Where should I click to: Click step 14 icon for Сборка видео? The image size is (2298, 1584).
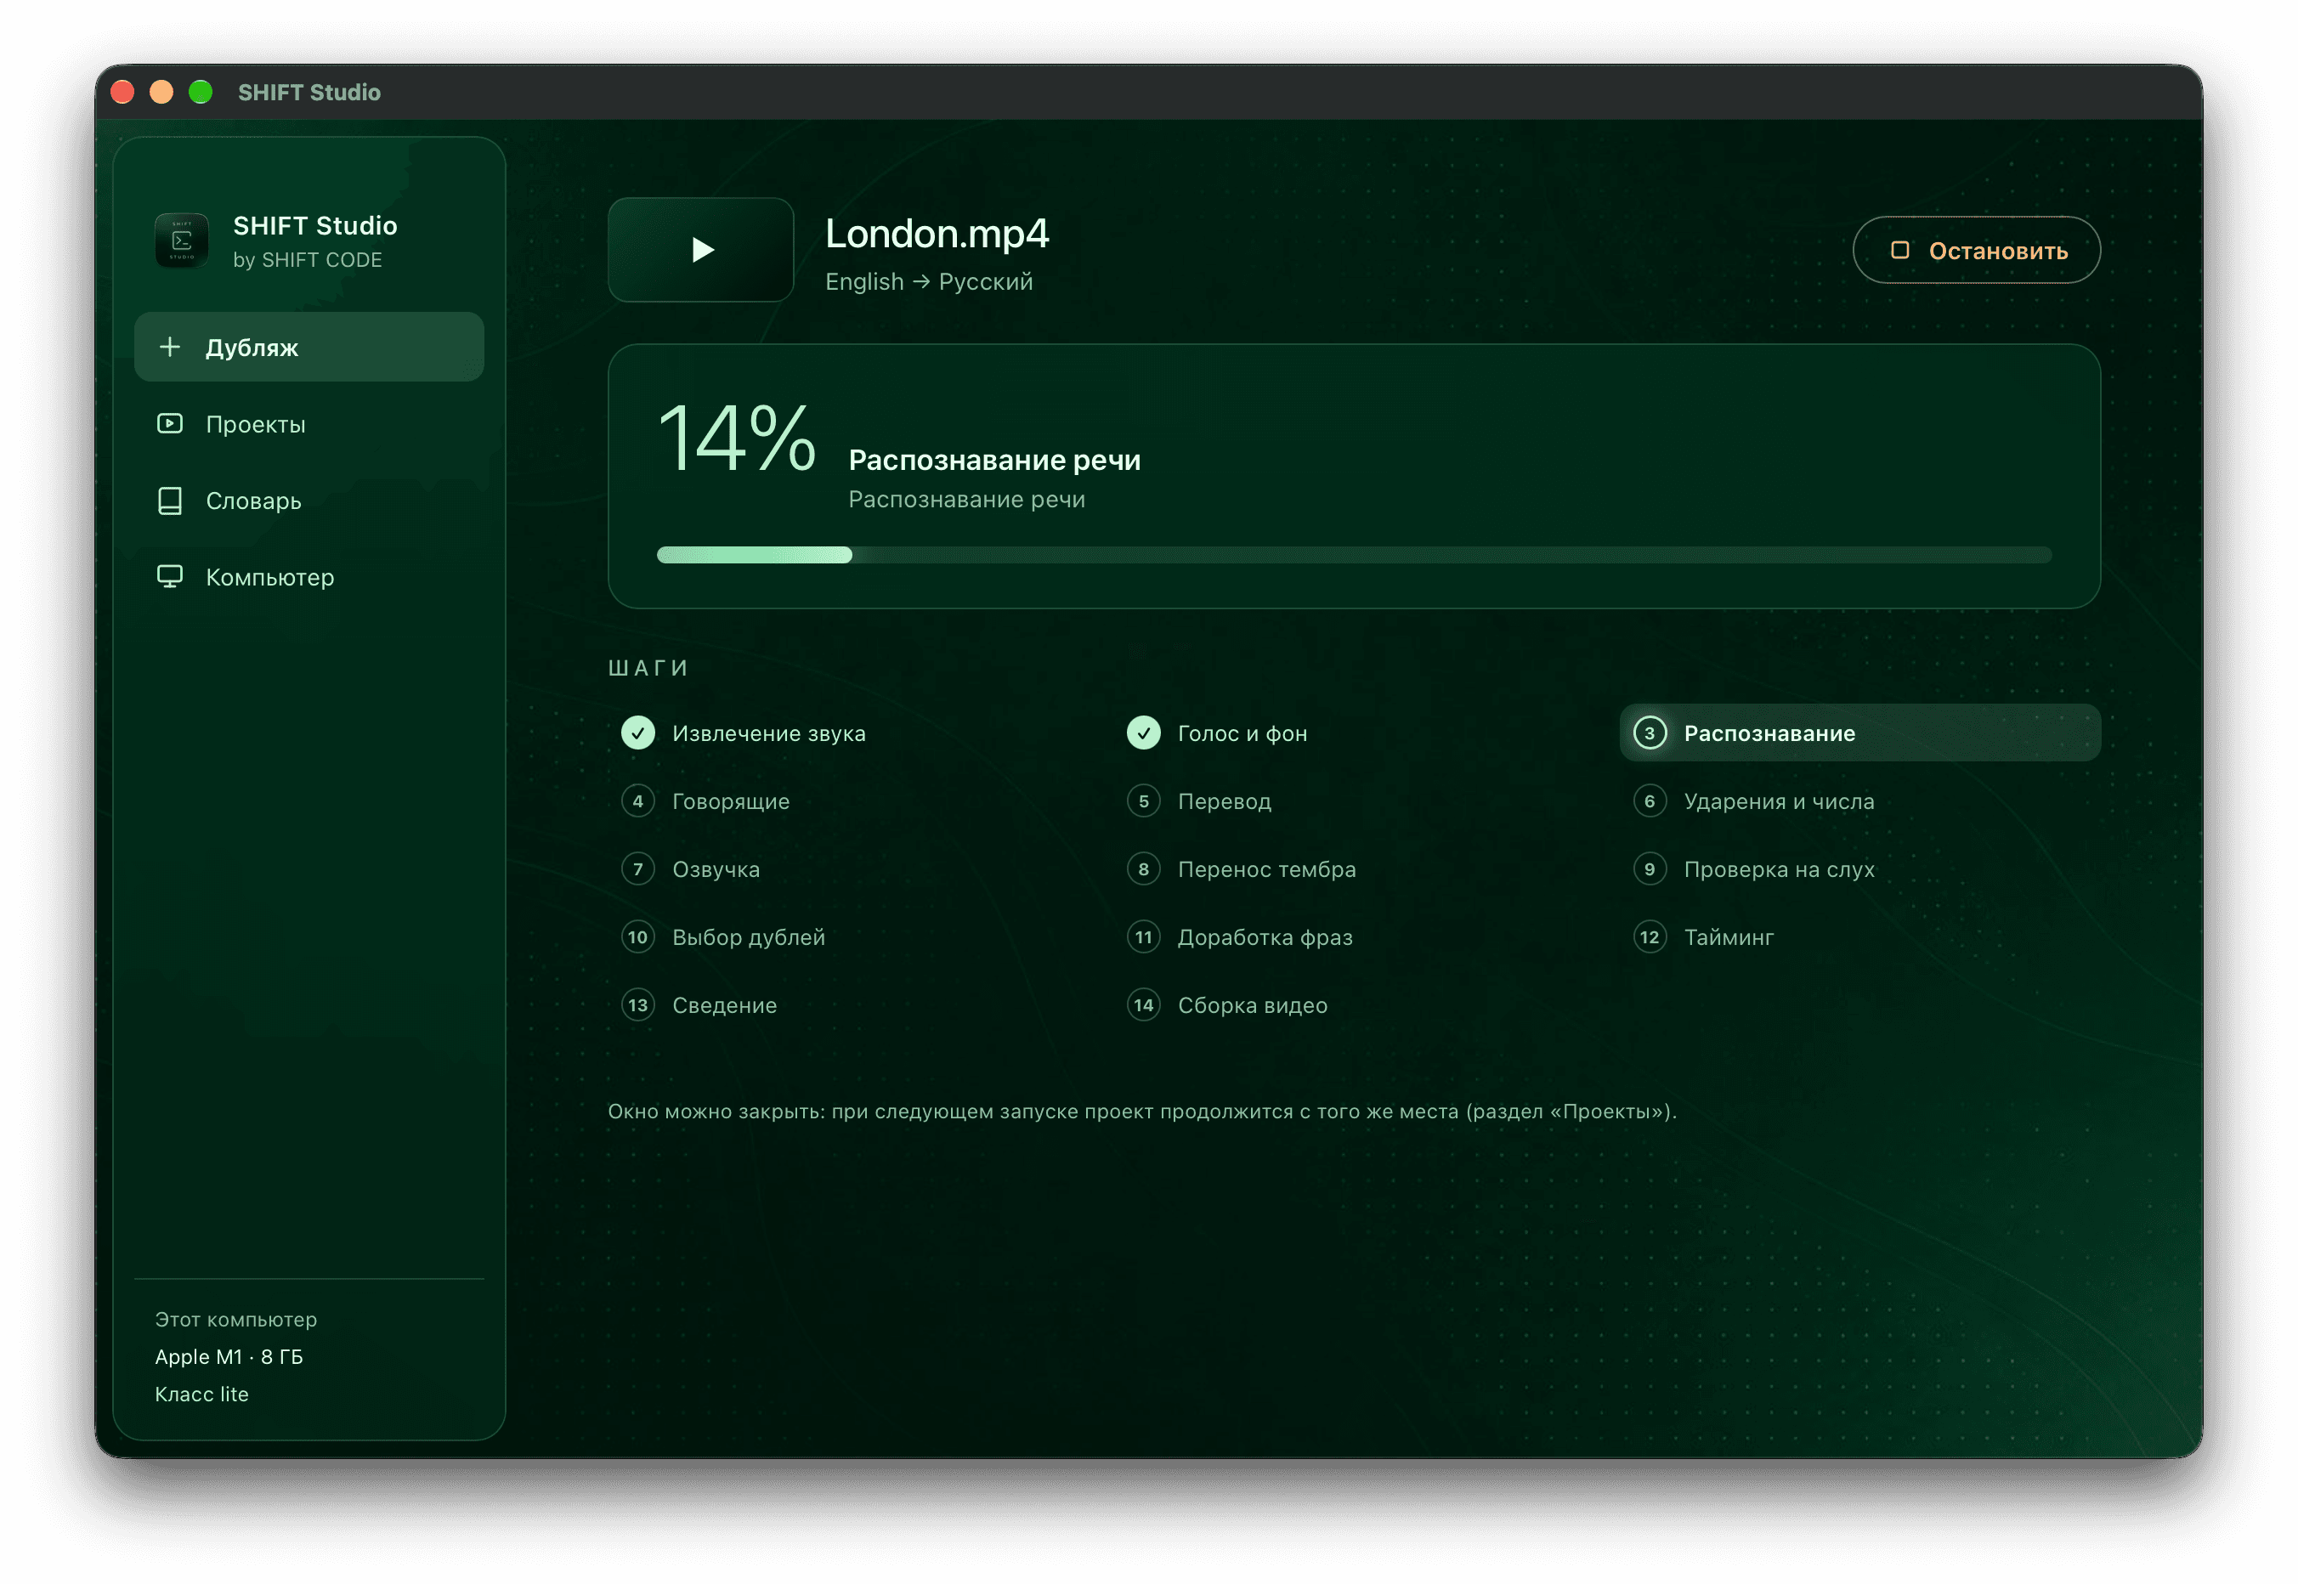tap(1144, 1005)
